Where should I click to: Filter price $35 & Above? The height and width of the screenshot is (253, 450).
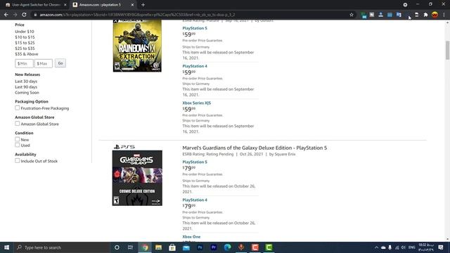tap(27, 54)
